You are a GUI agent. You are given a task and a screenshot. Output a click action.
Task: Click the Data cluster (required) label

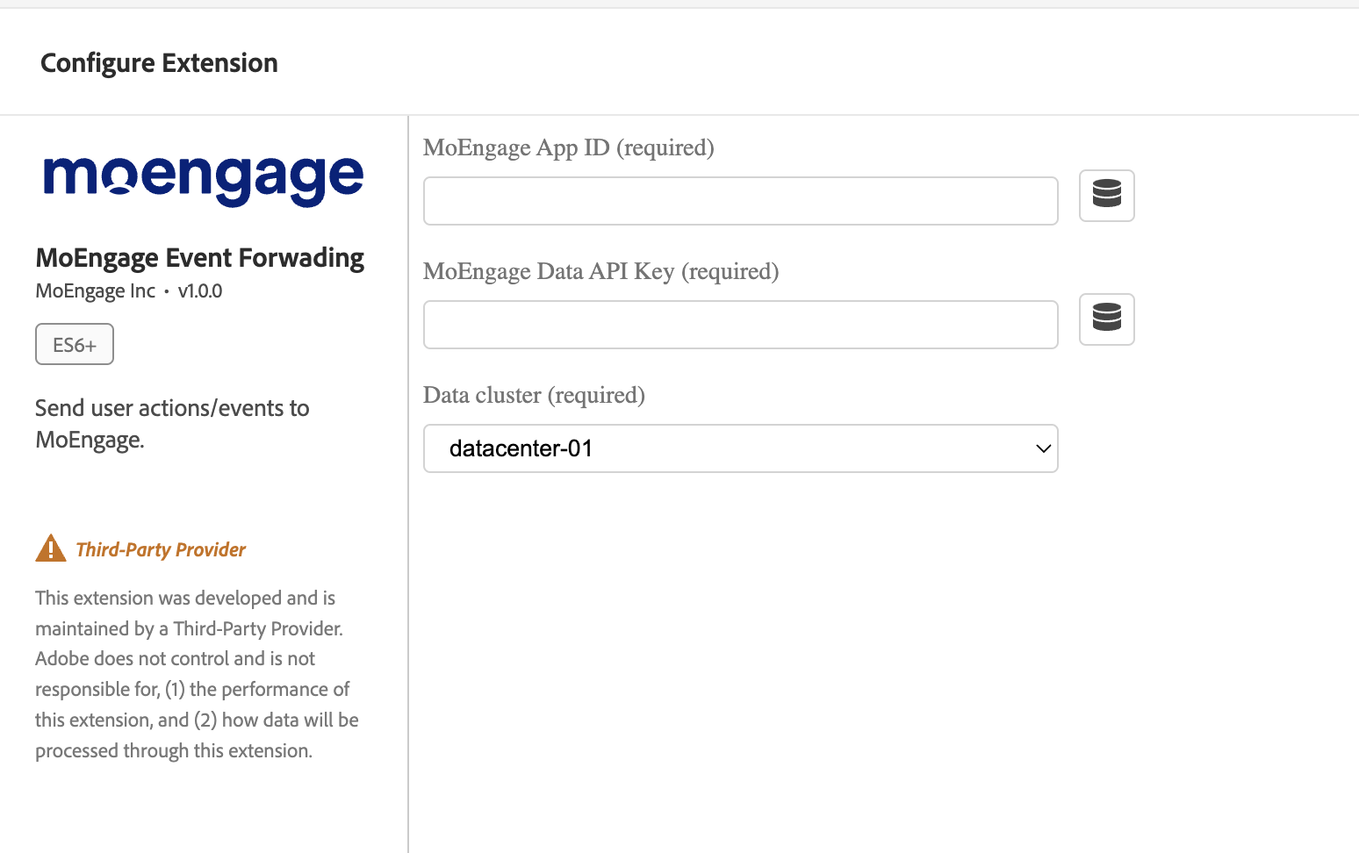pos(534,395)
